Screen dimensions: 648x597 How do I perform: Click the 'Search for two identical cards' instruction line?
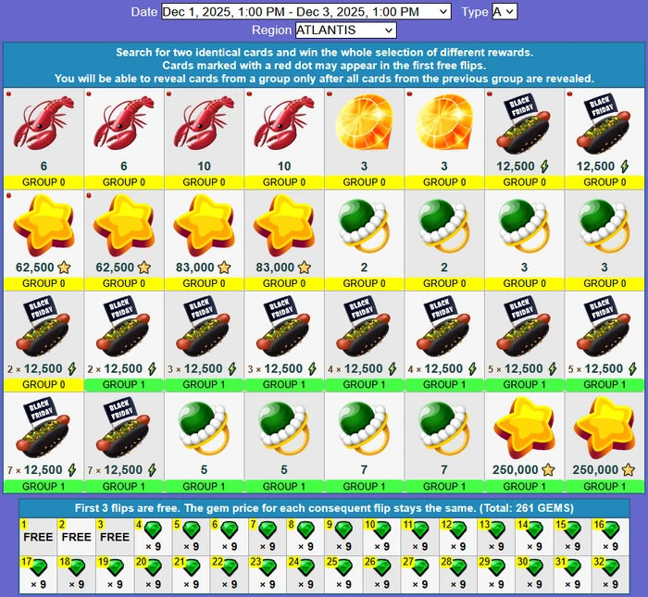(x=324, y=53)
